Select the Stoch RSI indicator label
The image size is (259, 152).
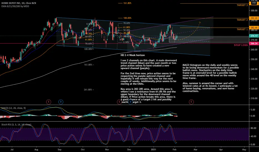pos(16,125)
